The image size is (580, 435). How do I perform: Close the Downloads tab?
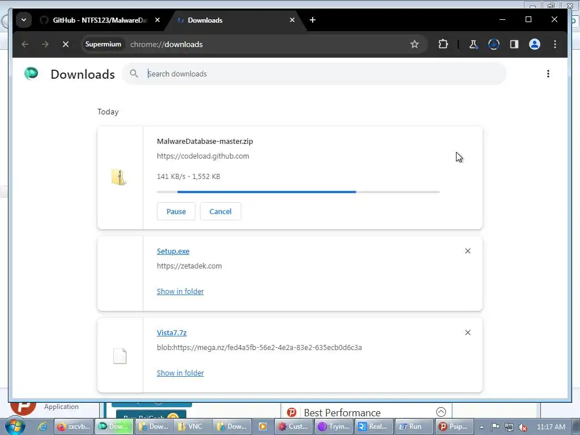pyautogui.click(x=292, y=20)
